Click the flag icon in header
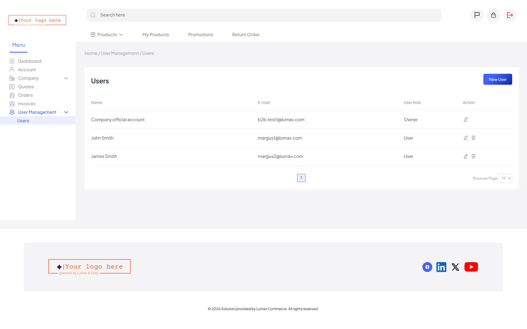527x329 pixels. (477, 15)
